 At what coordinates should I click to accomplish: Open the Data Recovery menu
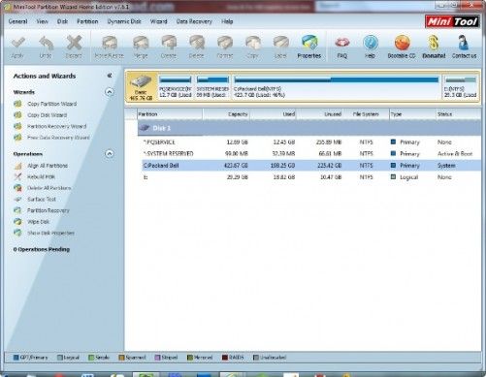coord(194,21)
